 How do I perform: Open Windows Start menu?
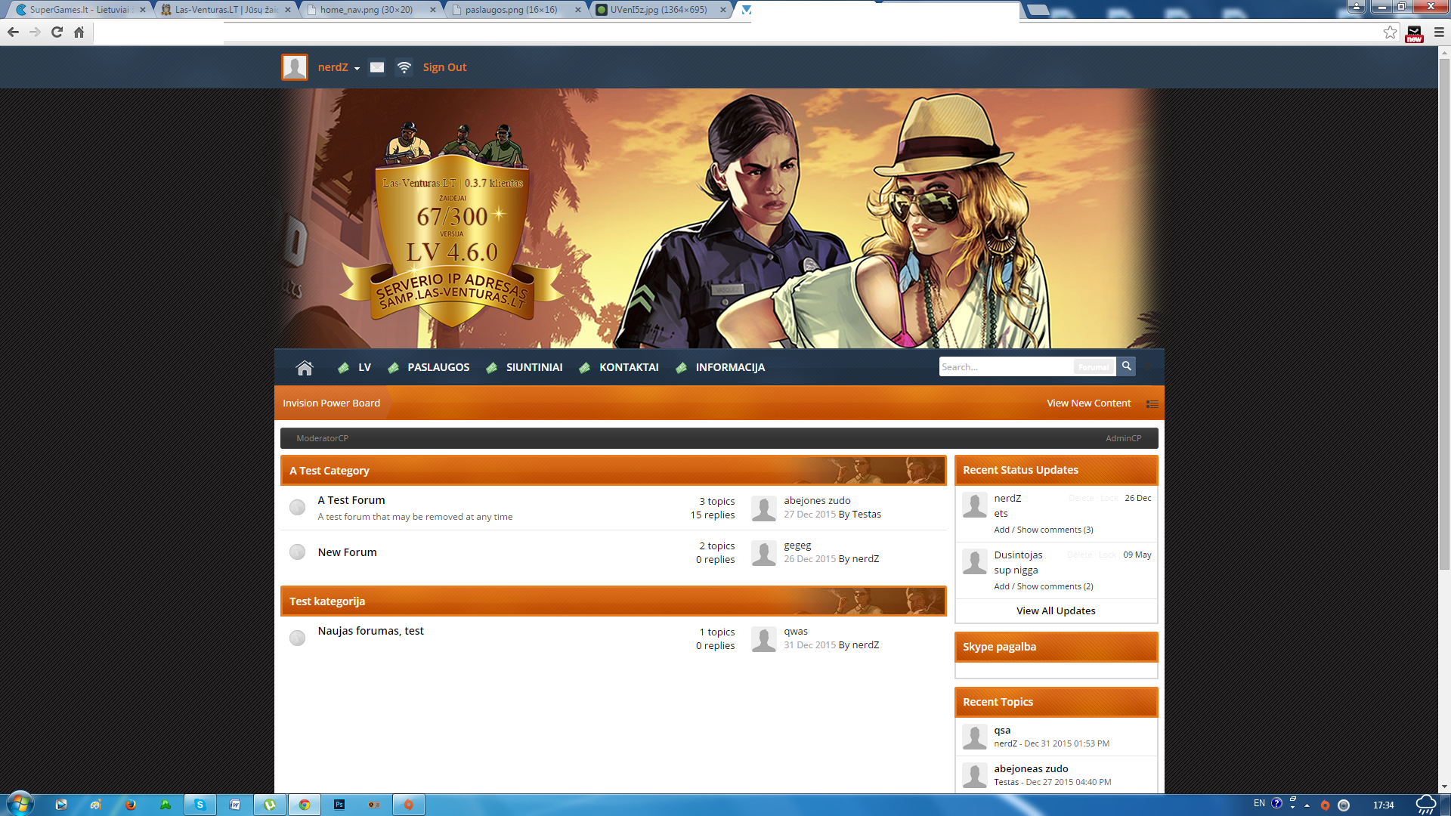click(x=20, y=804)
